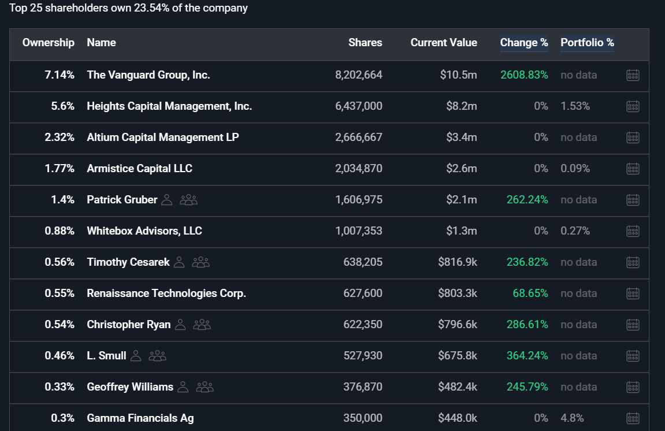Click the Shares column header
The image size is (665, 431).
[x=365, y=43]
